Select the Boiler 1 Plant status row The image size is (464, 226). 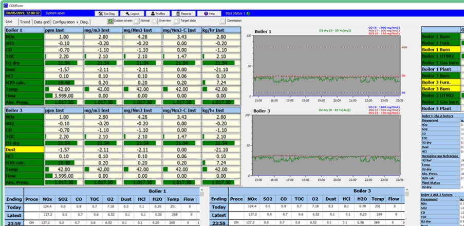pos(441,69)
